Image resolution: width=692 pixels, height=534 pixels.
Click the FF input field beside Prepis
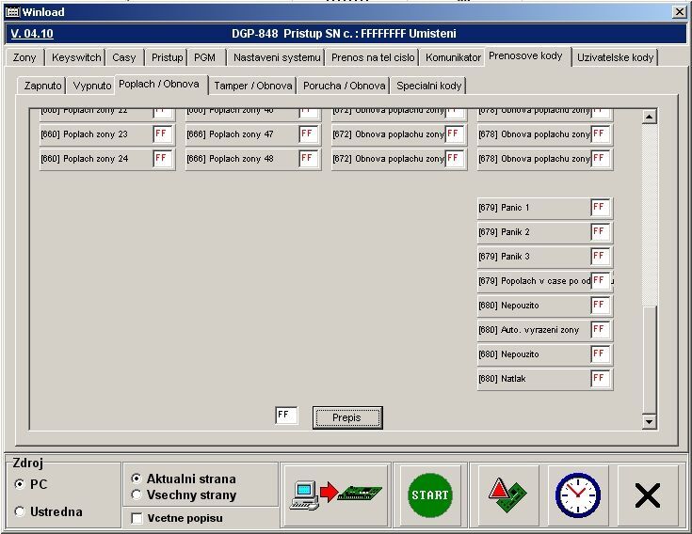pyautogui.click(x=286, y=416)
